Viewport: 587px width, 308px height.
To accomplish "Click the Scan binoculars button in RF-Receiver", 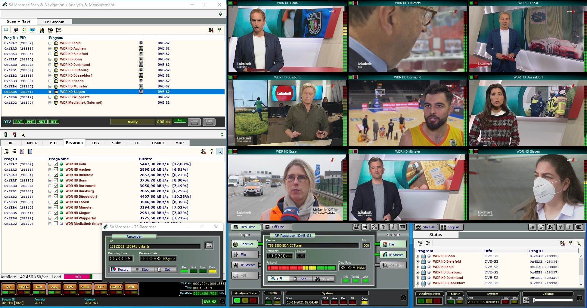I will coord(323,279).
